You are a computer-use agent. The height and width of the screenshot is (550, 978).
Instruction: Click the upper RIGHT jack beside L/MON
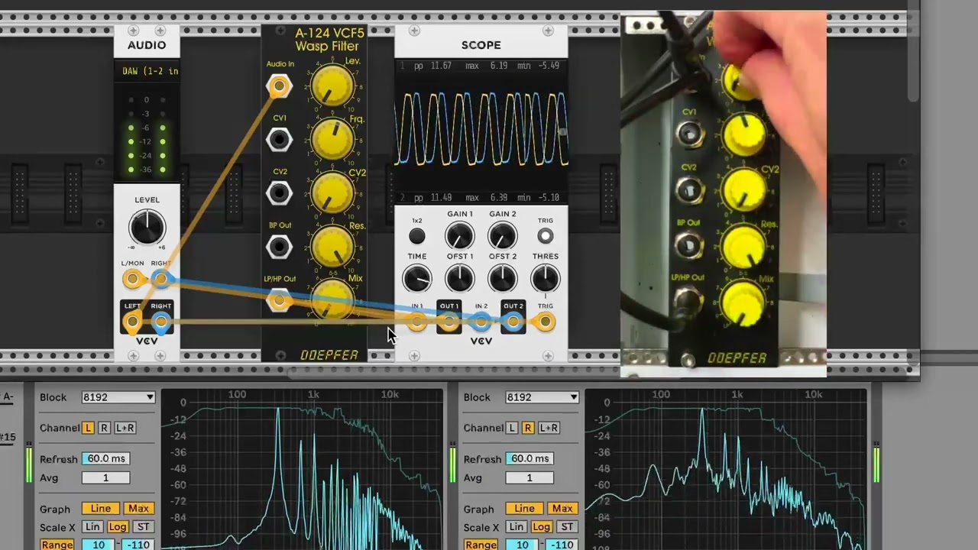point(160,280)
